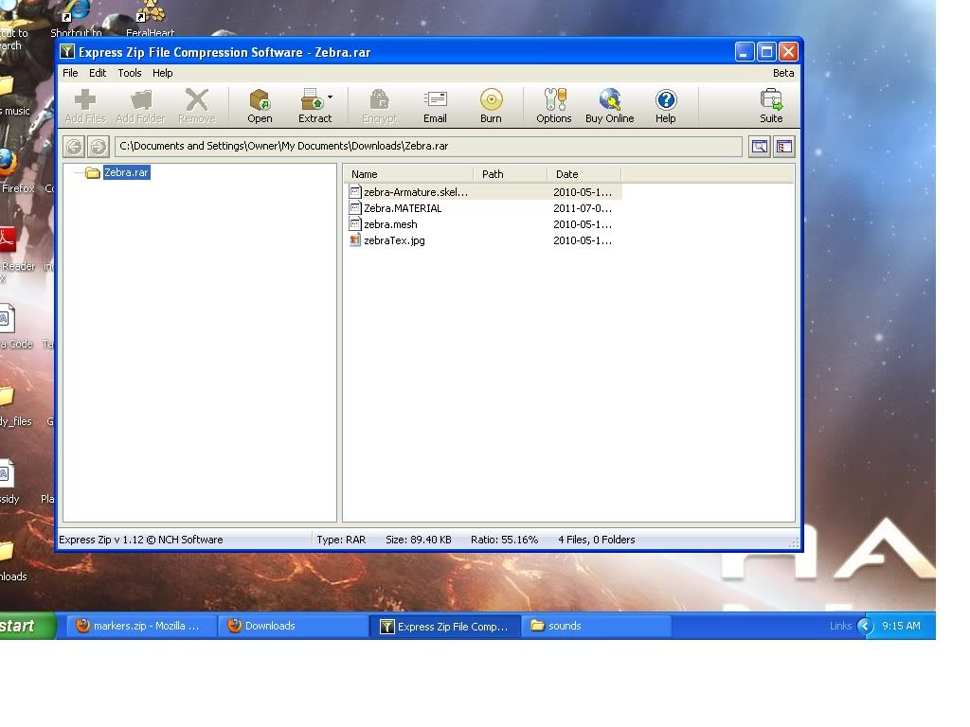The image size is (970, 727).
Task: Click the Express Zip title bar app icon
Action: (67, 52)
